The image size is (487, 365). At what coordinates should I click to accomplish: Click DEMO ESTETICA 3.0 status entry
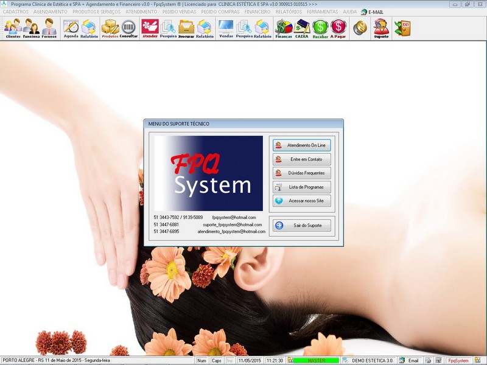point(372,361)
